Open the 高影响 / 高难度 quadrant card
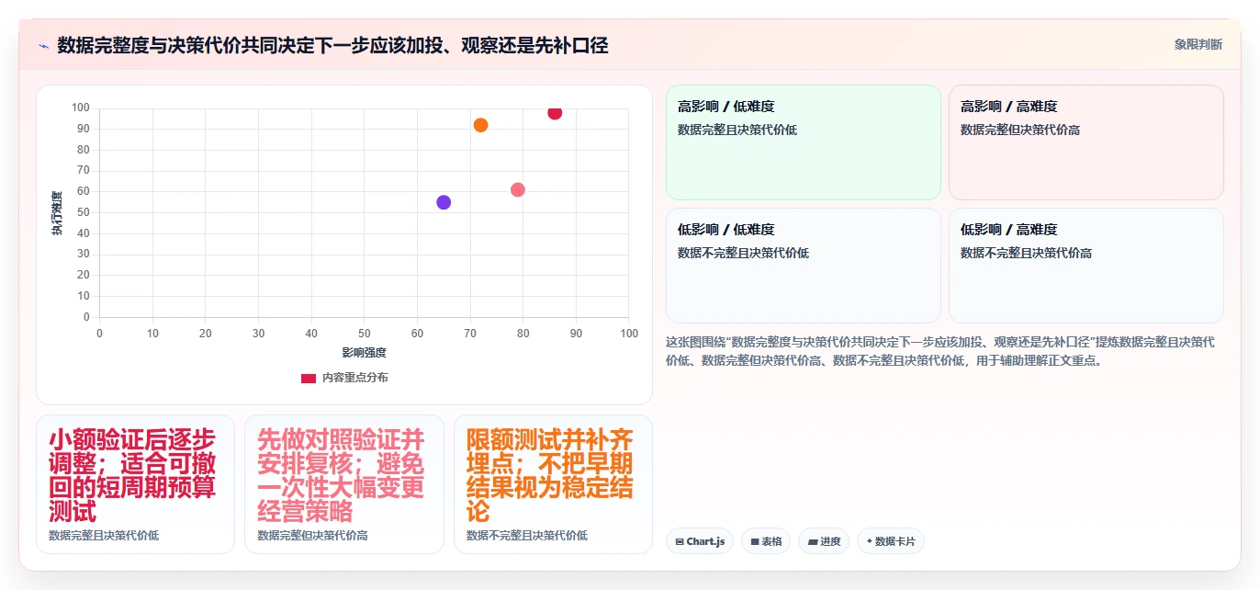The width and height of the screenshot is (1260, 590). [1086, 142]
